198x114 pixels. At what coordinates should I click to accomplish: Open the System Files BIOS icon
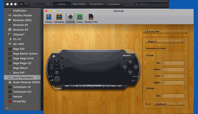91,17
